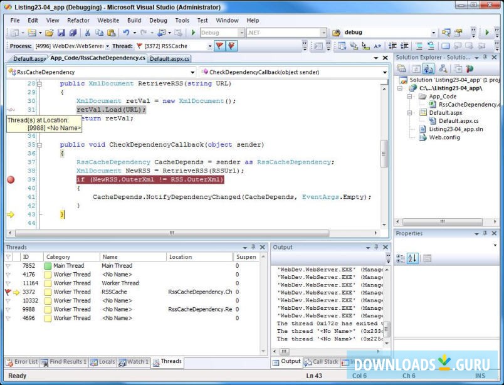Collapse the Default.aspx tree node

[x=409, y=113]
